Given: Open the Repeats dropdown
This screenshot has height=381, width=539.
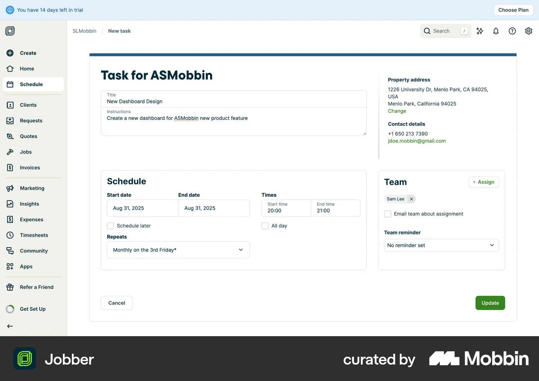Looking at the screenshot, I should [x=179, y=250].
